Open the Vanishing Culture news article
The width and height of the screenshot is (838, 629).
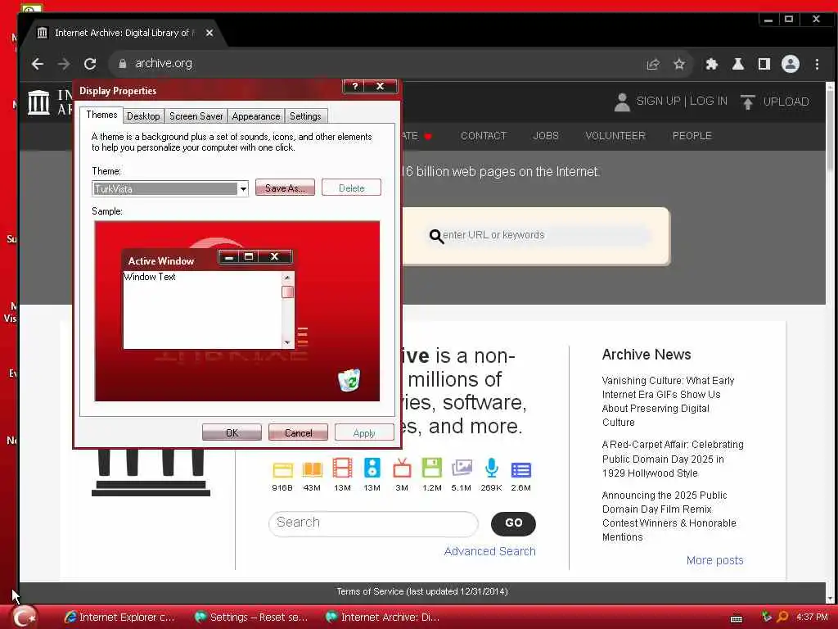[668, 401]
